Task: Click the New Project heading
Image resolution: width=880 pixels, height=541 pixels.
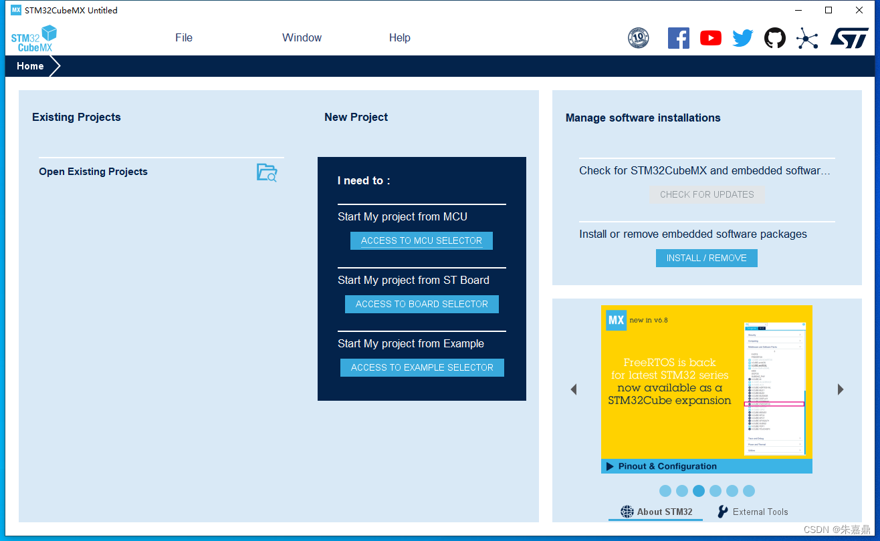Action: tap(356, 117)
